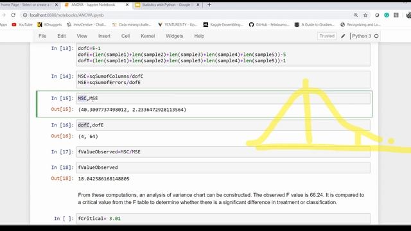Click the Trusted notebook button

pyautogui.click(x=327, y=36)
